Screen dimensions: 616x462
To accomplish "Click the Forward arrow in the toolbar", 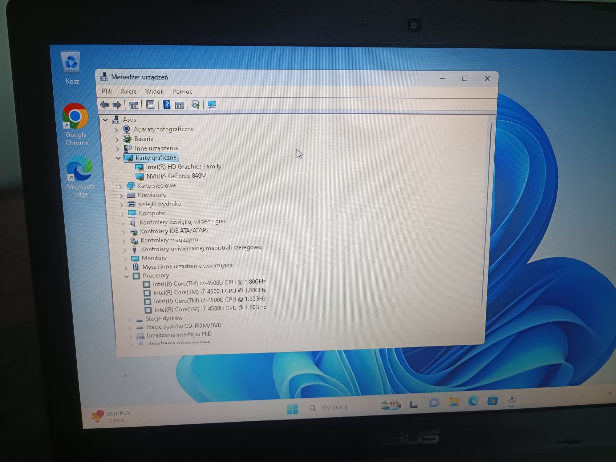I will (x=117, y=105).
